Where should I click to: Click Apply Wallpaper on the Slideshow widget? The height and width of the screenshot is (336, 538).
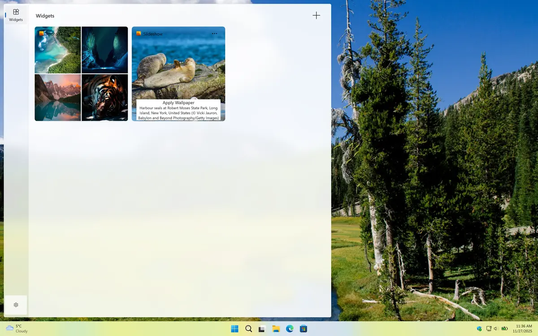click(x=178, y=103)
